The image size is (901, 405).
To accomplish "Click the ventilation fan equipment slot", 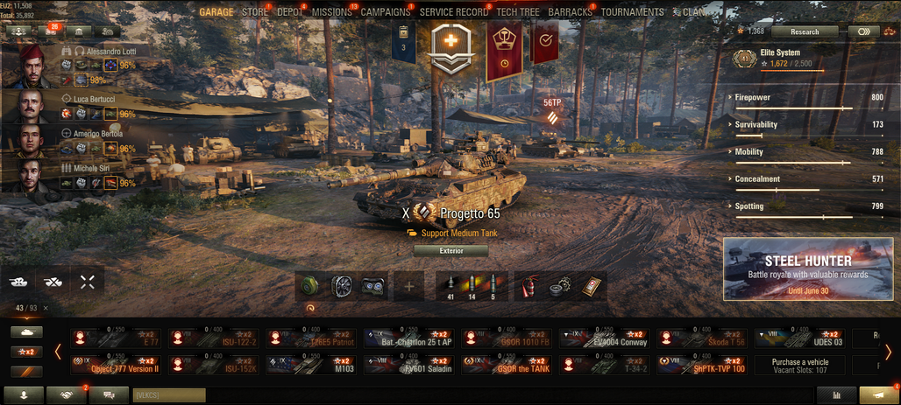I will pyautogui.click(x=342, y=286).
